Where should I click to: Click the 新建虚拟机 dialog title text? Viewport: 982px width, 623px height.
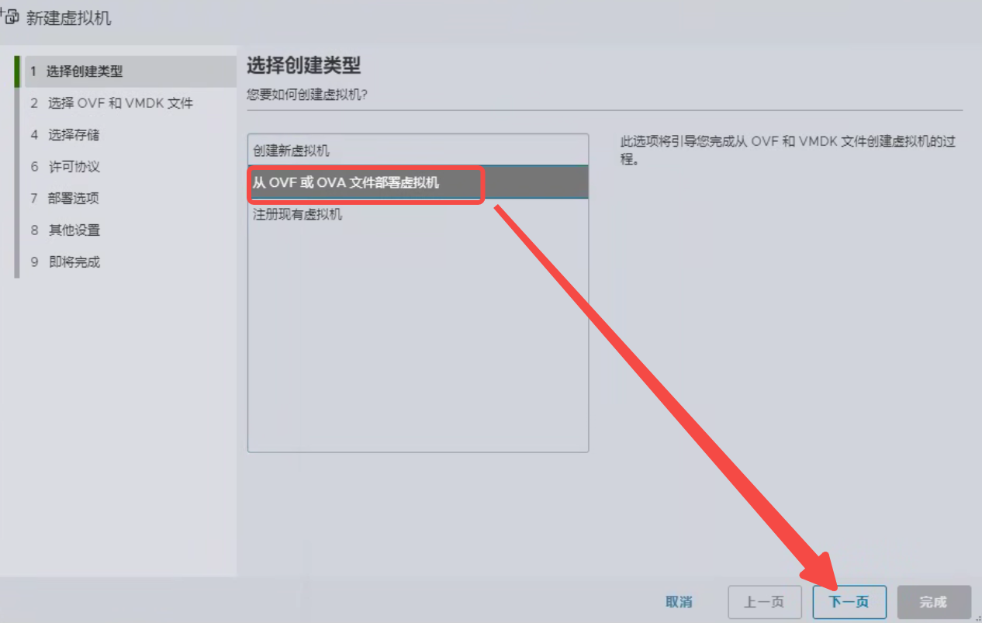point(69,18)
